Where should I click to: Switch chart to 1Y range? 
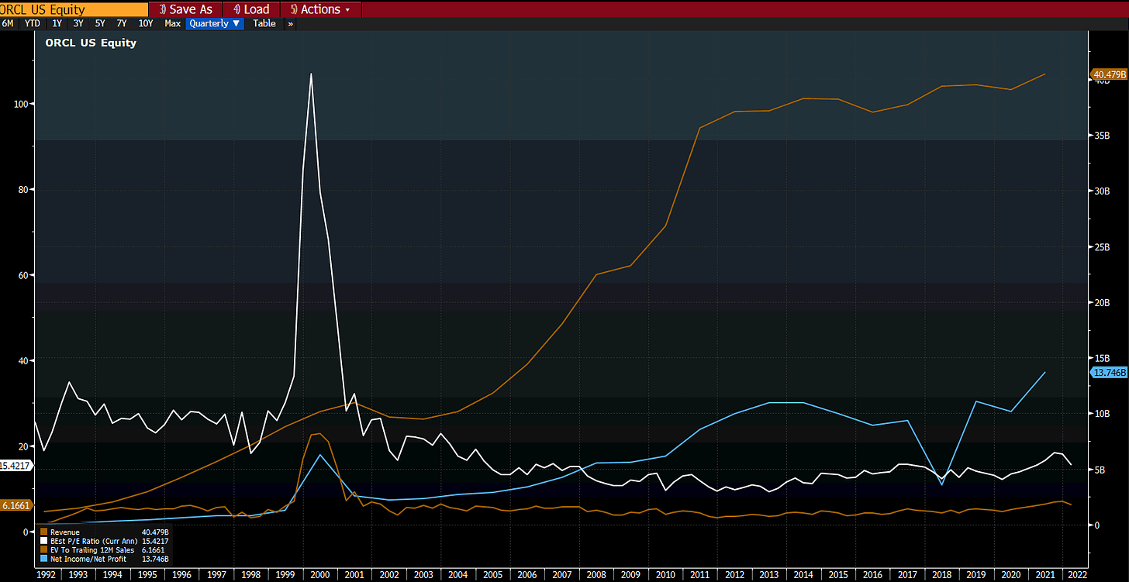(x=57, y=23)
